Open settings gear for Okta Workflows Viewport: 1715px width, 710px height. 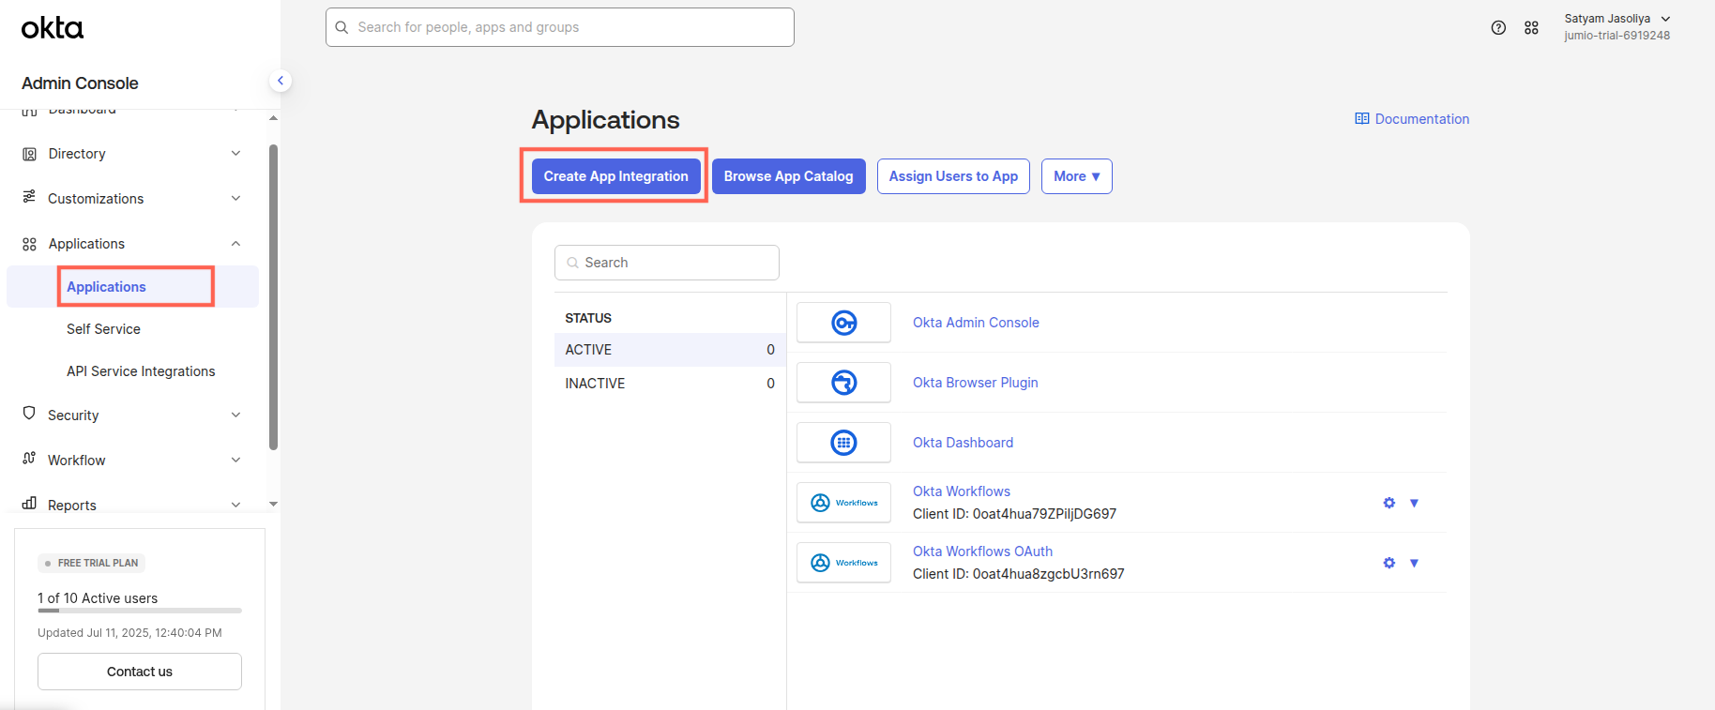click(1389, 503)
